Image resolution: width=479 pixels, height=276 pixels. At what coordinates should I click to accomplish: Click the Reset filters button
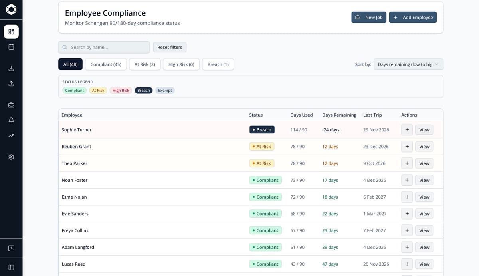coord(170,47)
